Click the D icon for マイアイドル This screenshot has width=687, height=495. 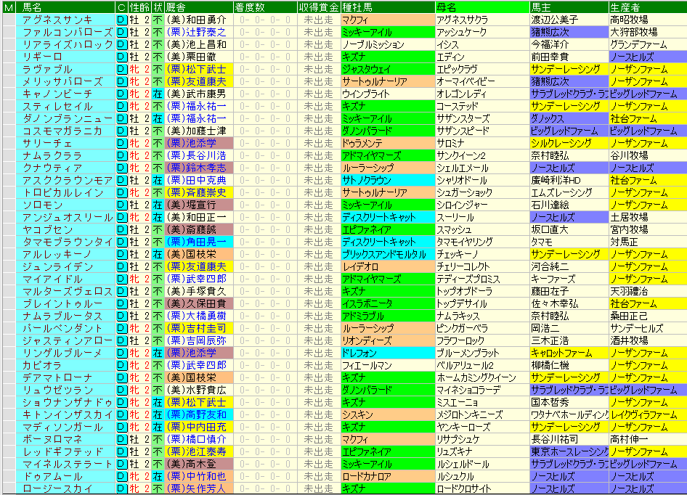[x=122, y=279]
